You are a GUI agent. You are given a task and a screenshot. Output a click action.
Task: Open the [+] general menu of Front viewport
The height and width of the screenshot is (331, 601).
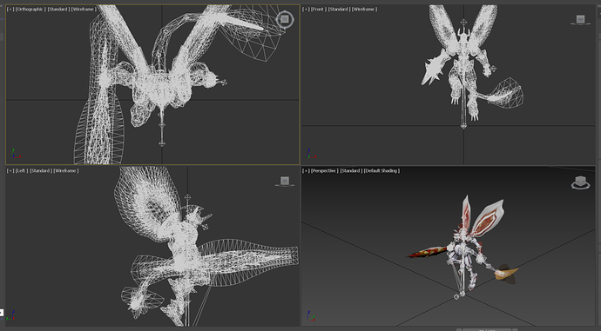point(306,10)
